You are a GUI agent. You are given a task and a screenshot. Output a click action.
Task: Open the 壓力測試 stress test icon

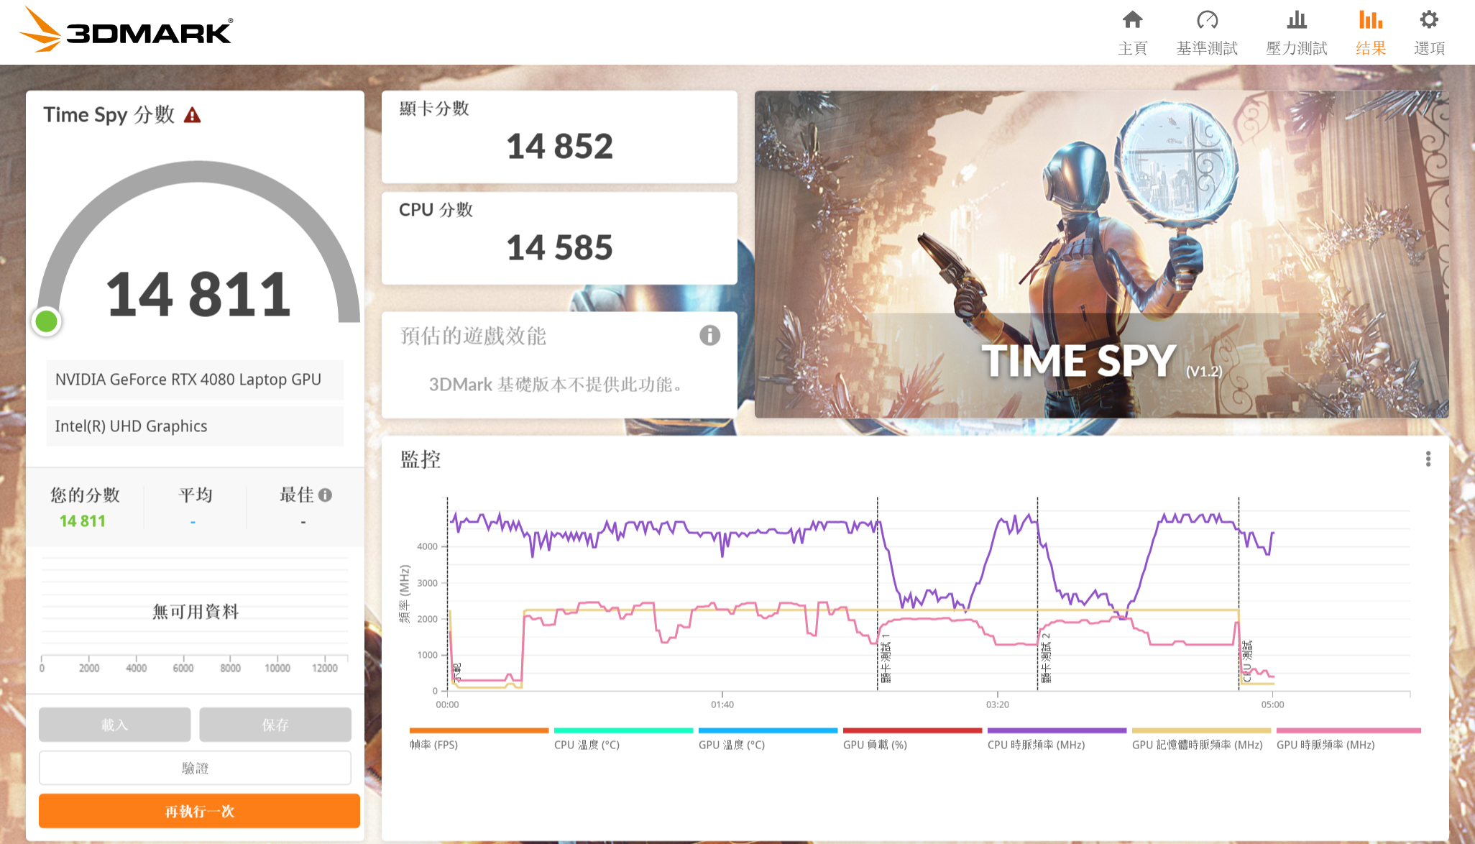(x=1297, y=19)
